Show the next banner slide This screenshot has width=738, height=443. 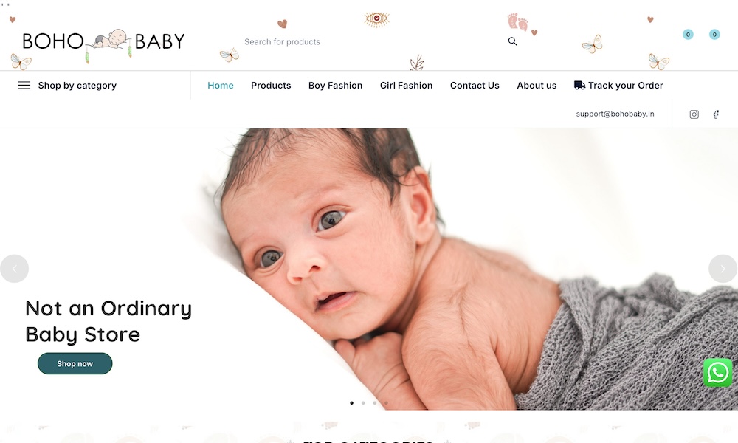[723, 269]
